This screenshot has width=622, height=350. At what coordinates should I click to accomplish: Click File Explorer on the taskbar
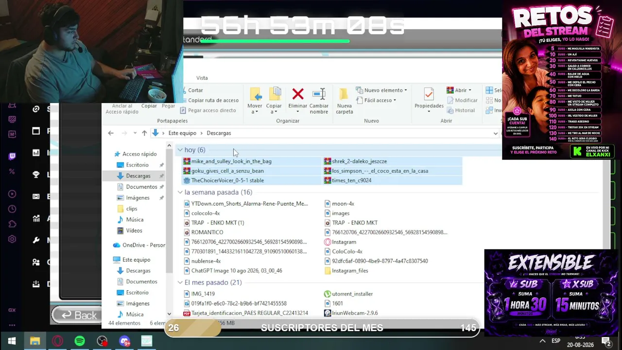(35, 341)
